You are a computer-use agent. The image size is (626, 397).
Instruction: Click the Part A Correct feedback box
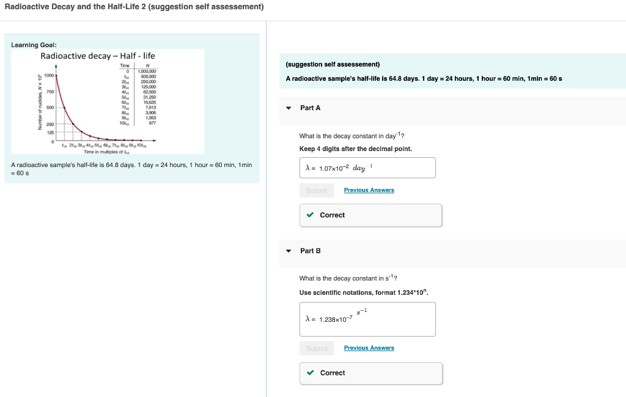click(x=371, y=215)
